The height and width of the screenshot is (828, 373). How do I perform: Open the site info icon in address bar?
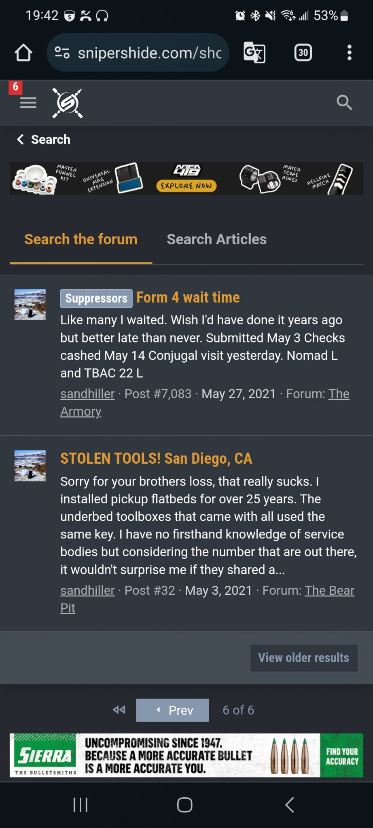pos(62,53)
